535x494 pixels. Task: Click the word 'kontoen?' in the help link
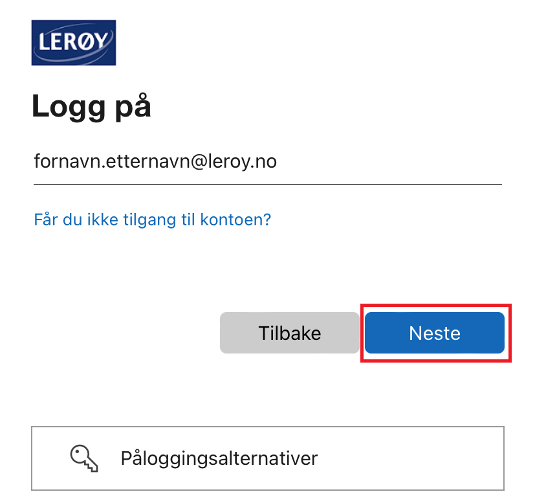click(235, 219)
